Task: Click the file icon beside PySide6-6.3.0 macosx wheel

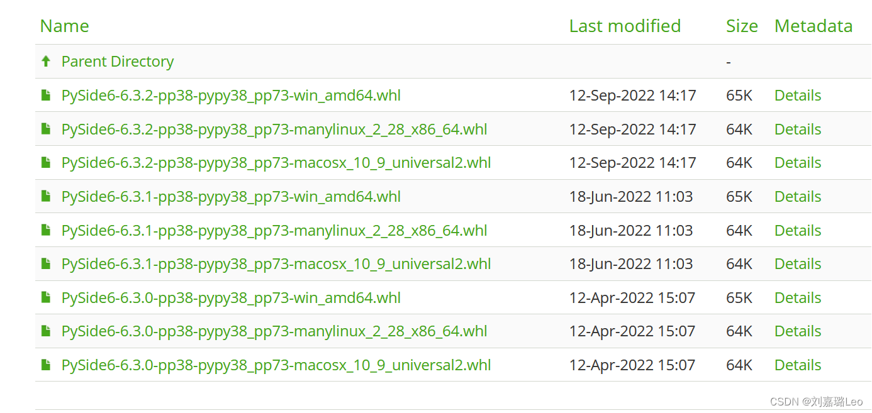Action: point(45,365)
